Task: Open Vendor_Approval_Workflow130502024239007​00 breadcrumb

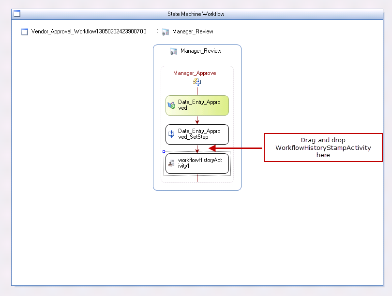Action: (x=89, y=31)
